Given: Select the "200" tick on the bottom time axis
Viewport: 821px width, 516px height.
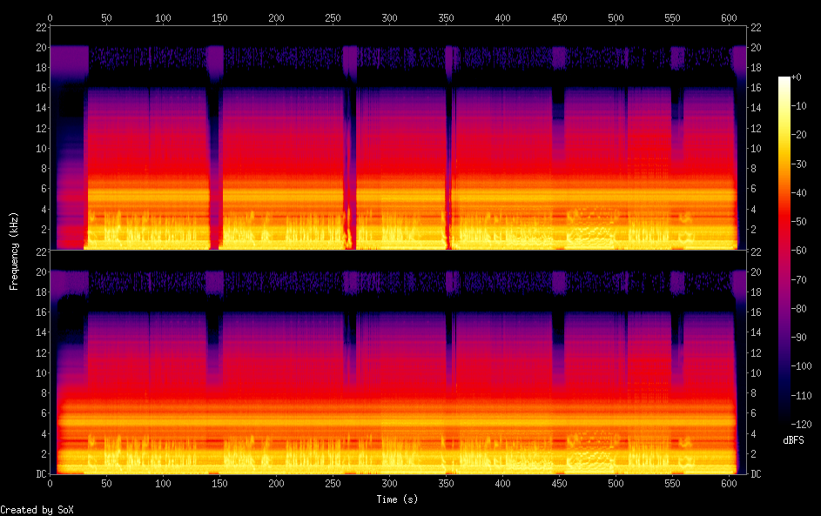Looking at the screenshot, I should point(277,484).
